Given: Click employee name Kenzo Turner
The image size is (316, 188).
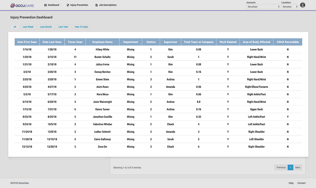Looking at the screenshot, I should [102, 109].
